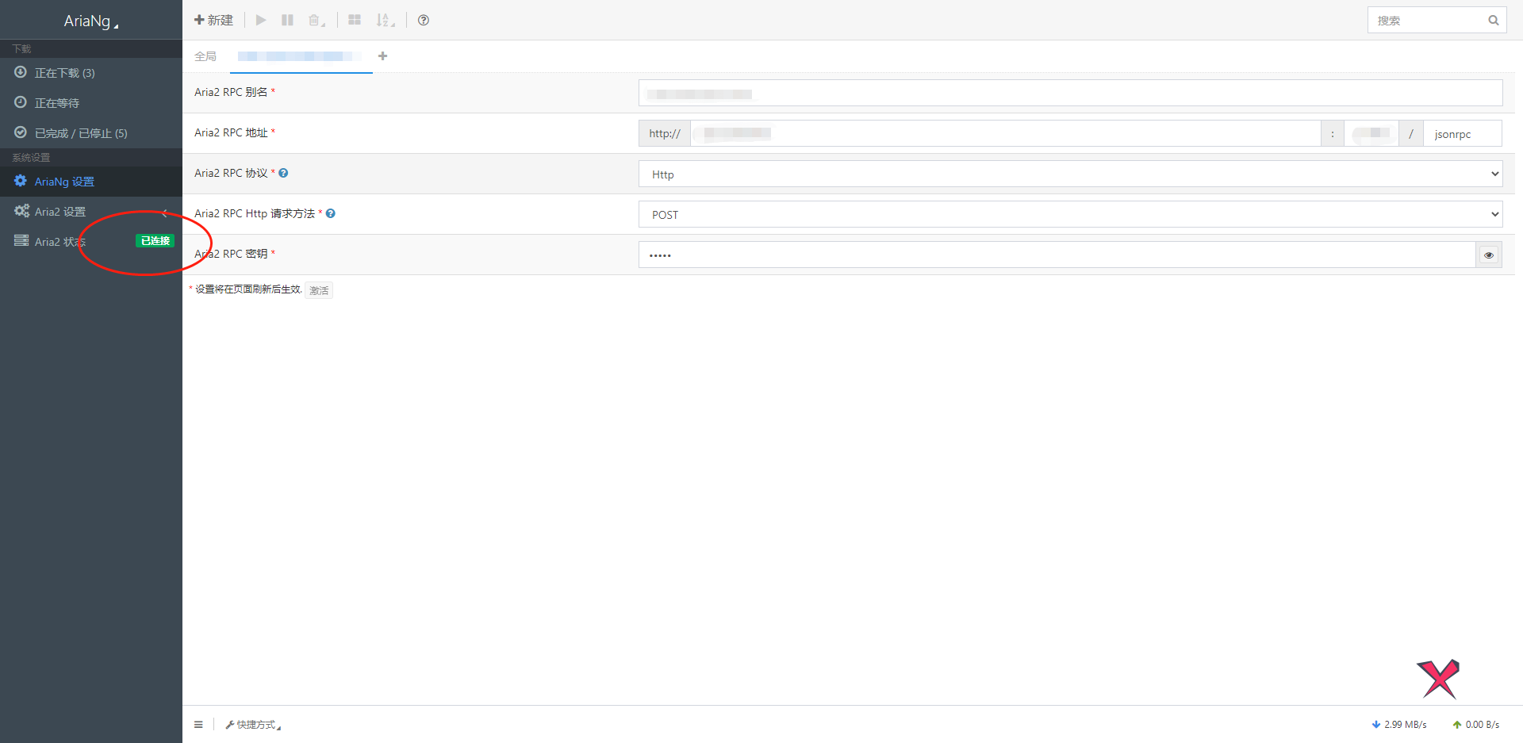Screen dimensions: 1523x743
Task: Expand Aria2 设置 submenu
Action: (91, 211)
